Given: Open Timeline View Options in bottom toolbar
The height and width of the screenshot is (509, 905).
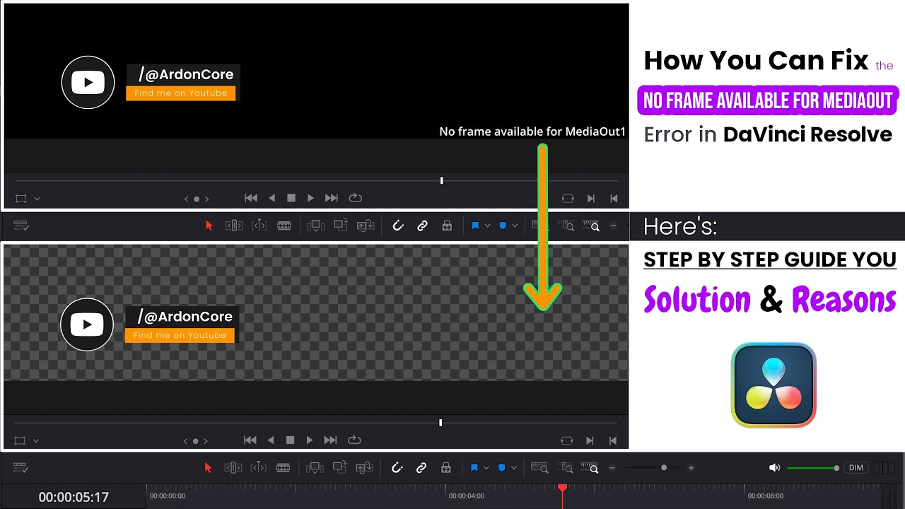Looking at the screenshot, I should [21, 468].
